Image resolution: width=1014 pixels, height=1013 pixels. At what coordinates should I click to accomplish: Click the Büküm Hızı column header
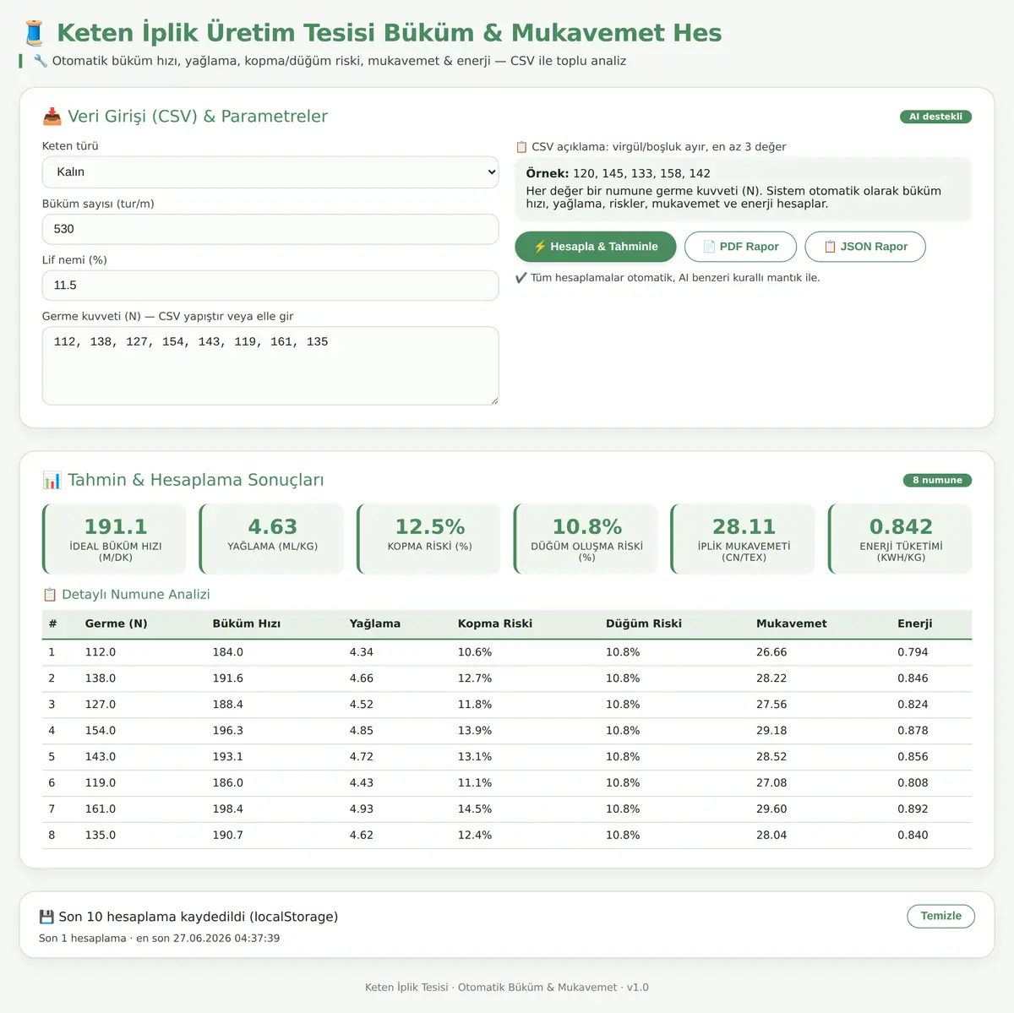click(247, 624)
